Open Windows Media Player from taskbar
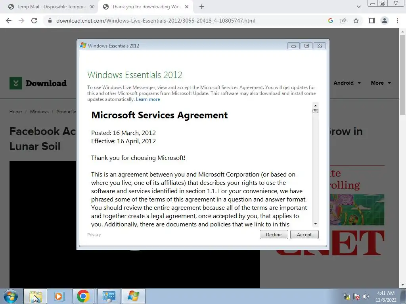406x304 pixels. pos(59,296)
